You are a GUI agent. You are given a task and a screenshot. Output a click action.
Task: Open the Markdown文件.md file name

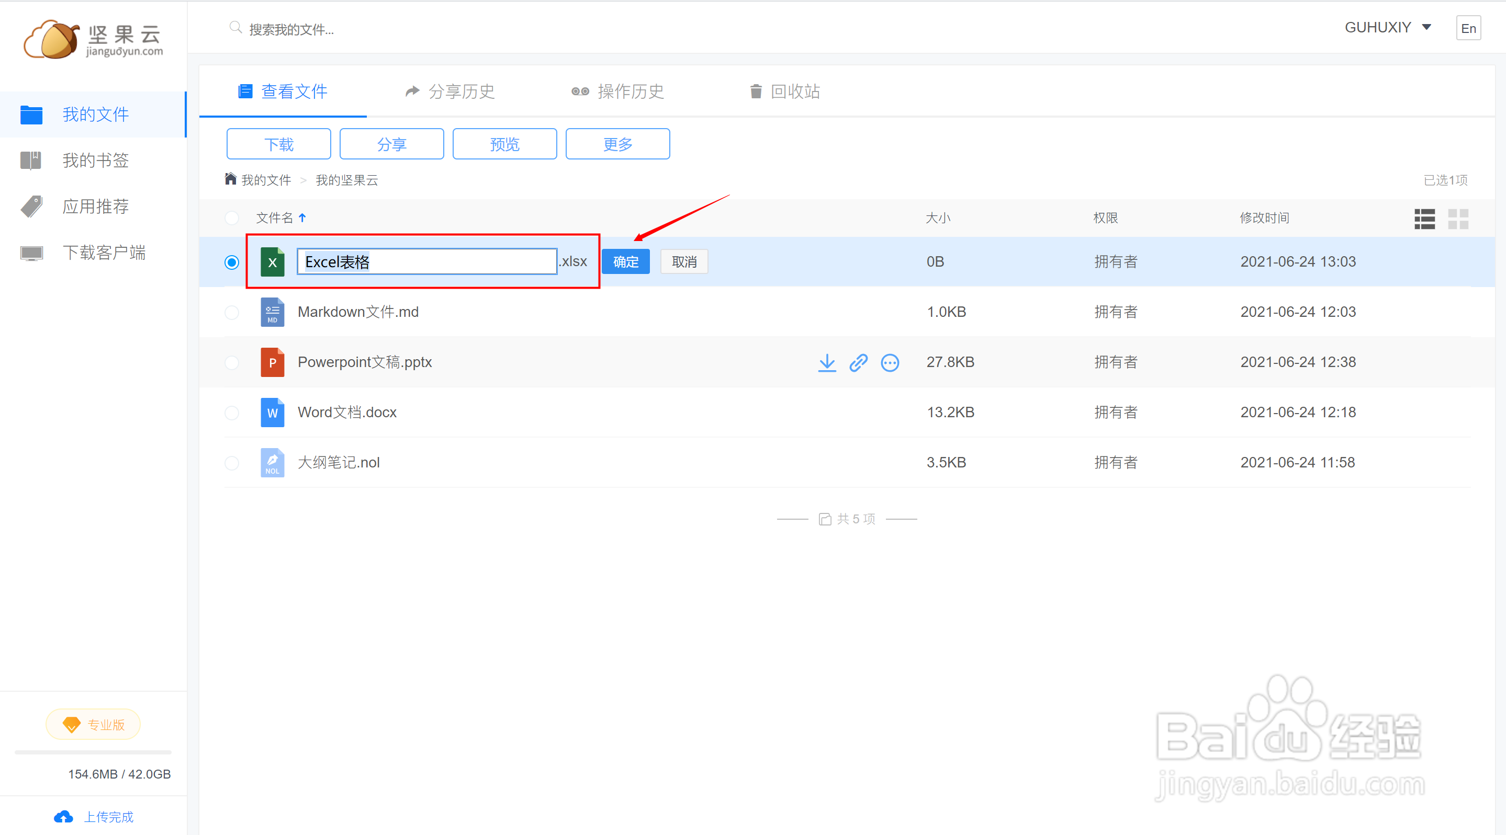tap(358, 312)
